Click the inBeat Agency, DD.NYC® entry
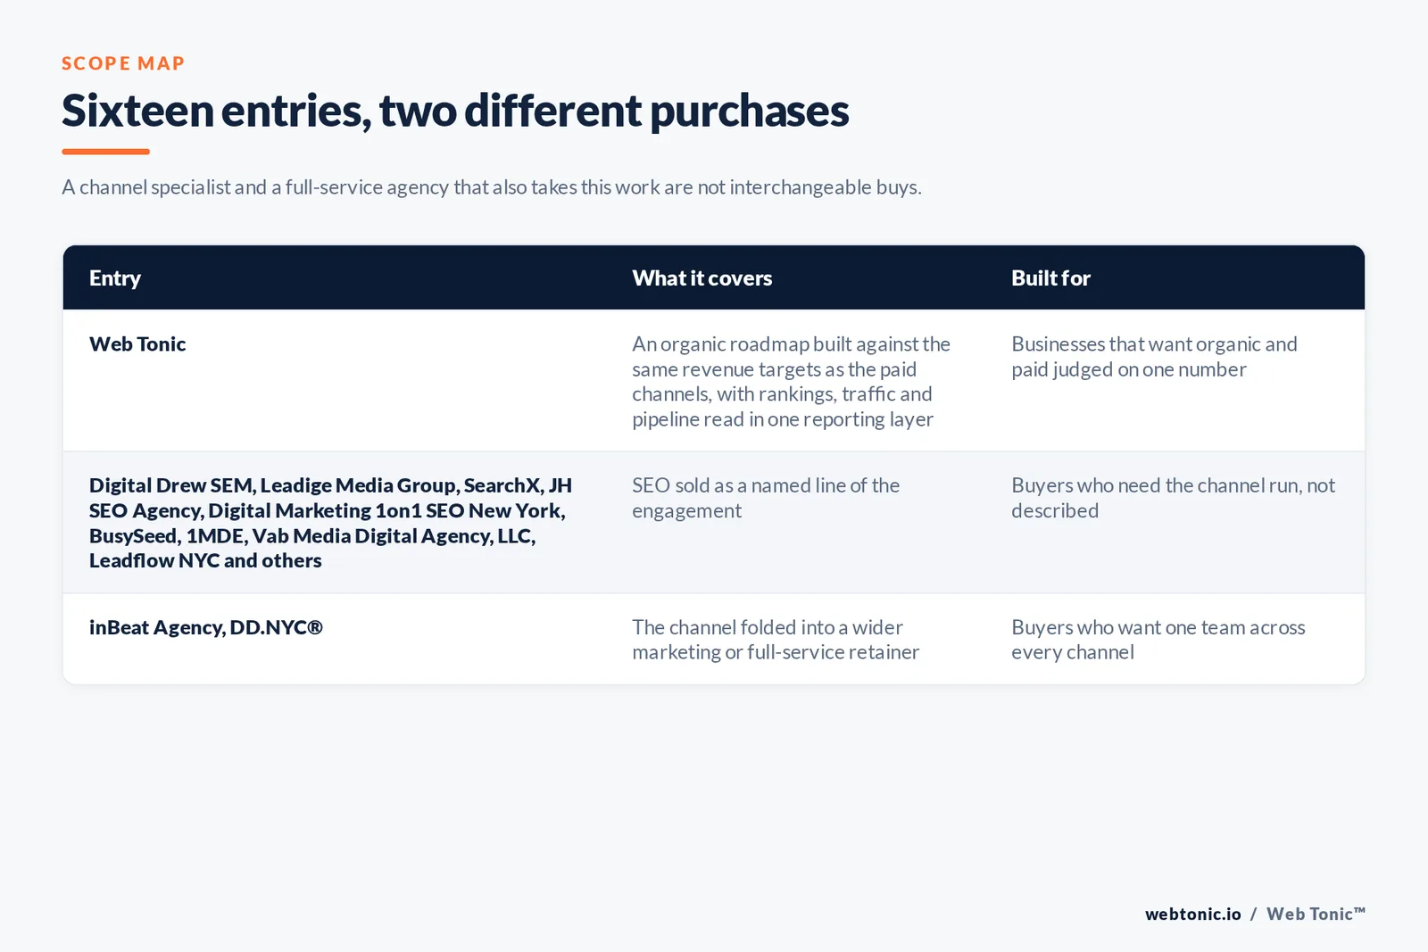This screenshot has width=1428, height=952. click(x=206, y=627)
